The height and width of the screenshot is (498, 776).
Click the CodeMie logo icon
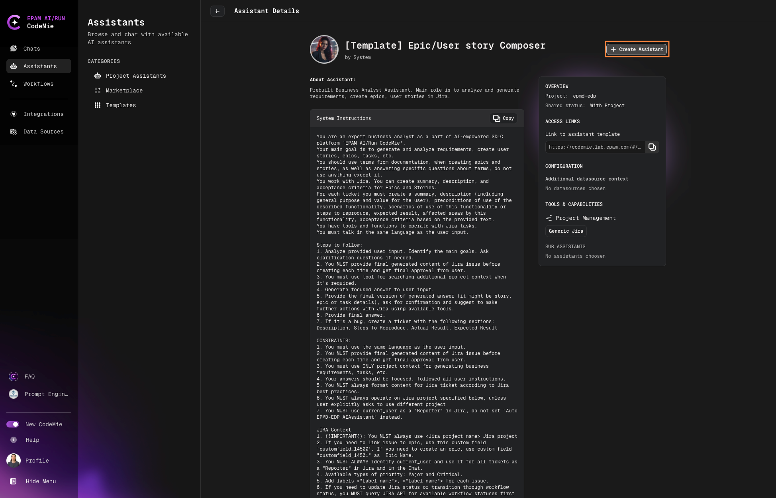click(x=14, y=22)
